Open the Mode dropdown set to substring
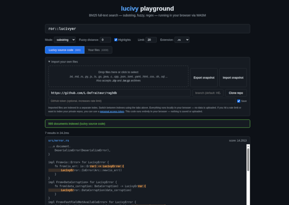289x205 pixels. [65, 40]
